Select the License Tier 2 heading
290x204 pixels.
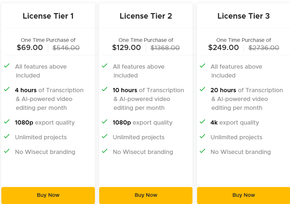point(146,16)
